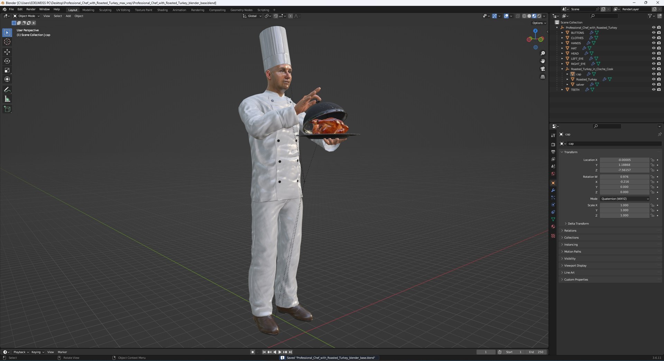Adjust the Location Y value field

point(625,165)
